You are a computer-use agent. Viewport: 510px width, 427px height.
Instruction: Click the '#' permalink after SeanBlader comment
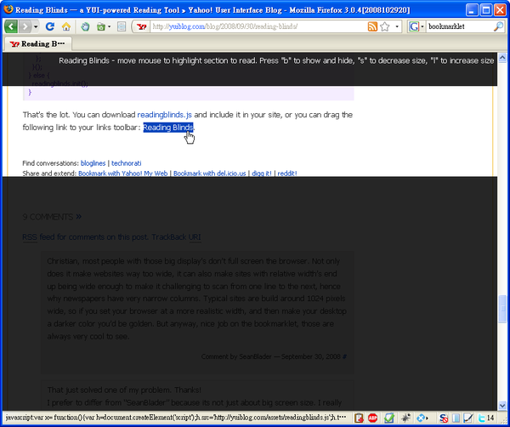(x=344, y=356)
